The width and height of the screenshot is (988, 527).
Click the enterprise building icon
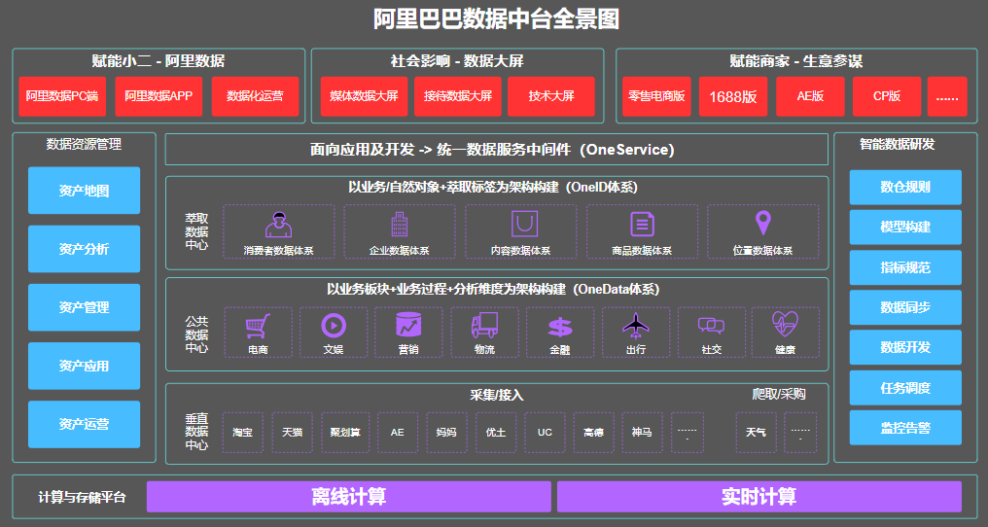pyautogui.click(x=400, y=225)
